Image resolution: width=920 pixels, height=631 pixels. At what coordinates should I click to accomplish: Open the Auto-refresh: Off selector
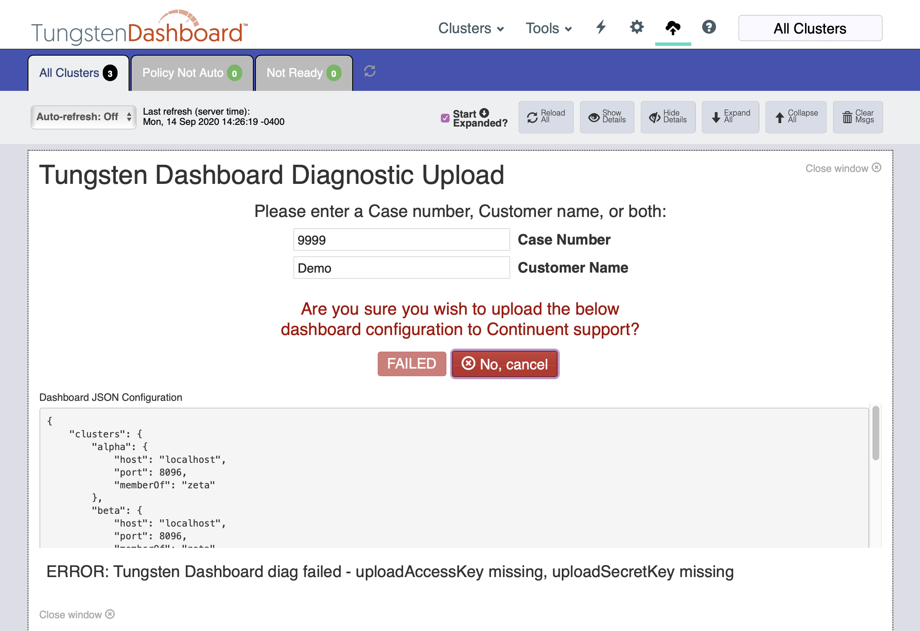pos(84,117)
